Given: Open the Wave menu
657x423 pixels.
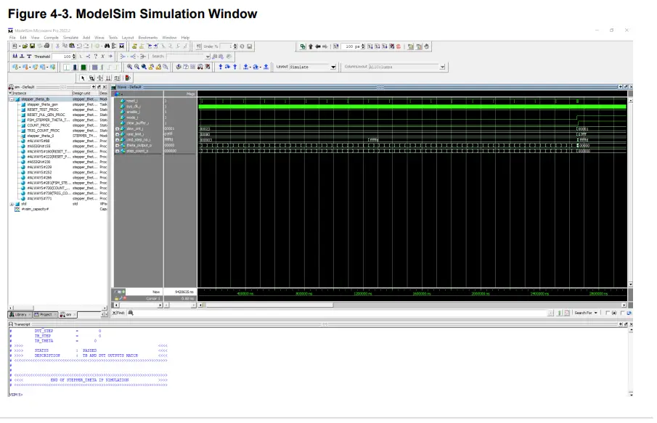Looking at the screenshot, I should [x=99, y=38].
